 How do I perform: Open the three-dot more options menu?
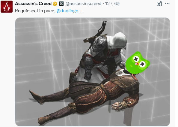coord(167,4)
